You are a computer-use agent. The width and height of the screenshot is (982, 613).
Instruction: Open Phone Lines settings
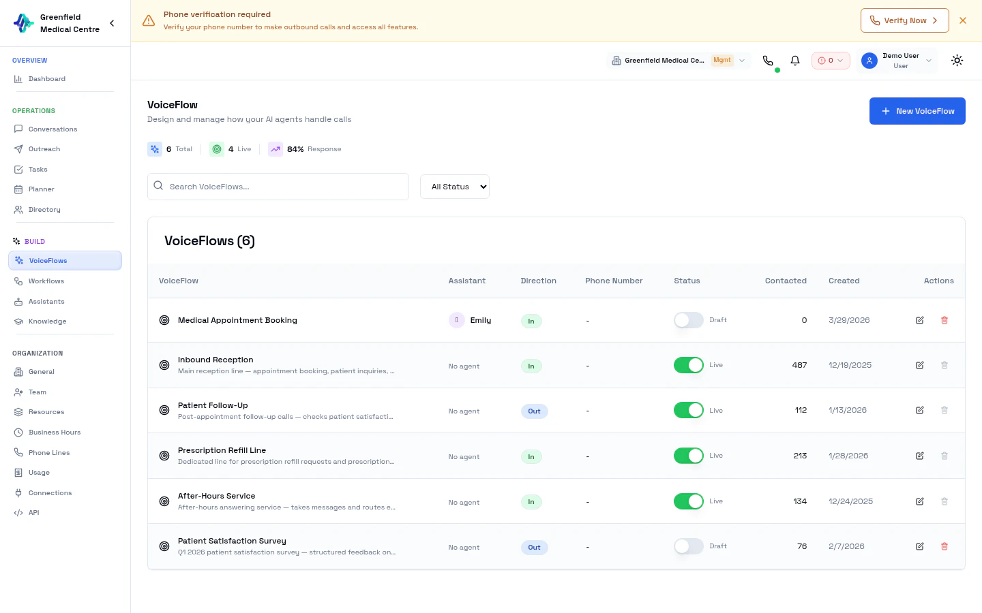coord(65,453)
